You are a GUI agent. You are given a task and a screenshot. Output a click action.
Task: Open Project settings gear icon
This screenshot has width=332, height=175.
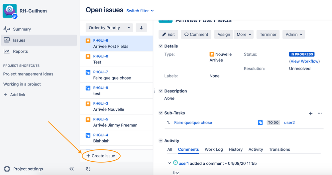click(x=7, y=169)
